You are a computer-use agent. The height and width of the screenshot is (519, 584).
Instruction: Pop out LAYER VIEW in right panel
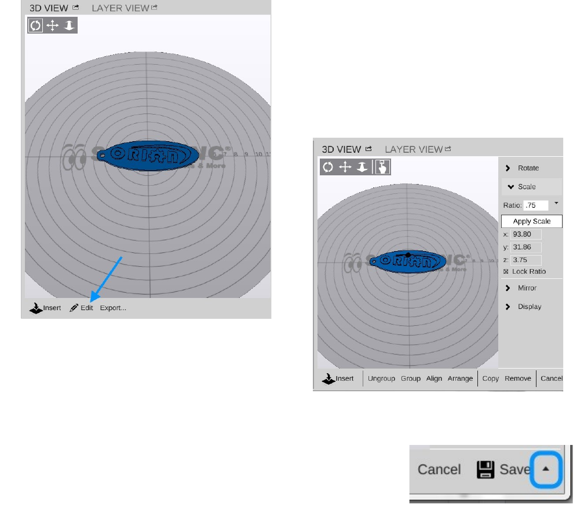coord(448,149)
